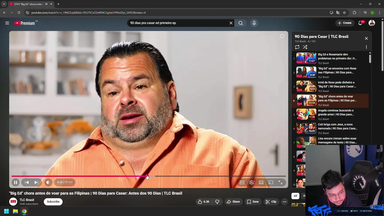Open File Explorer from taskbar

tap(15, 211)
